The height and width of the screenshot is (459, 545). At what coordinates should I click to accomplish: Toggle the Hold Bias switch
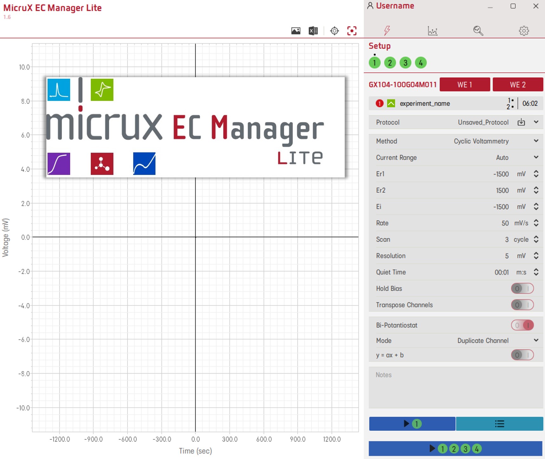[x=522, y=289]
